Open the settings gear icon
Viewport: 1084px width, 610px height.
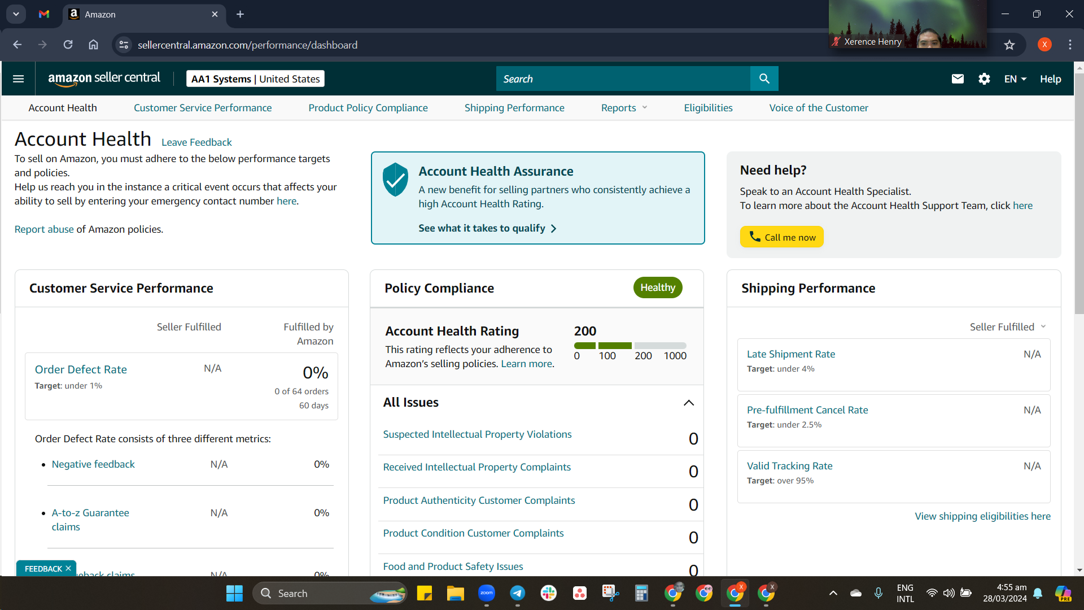tap(984, 79)
